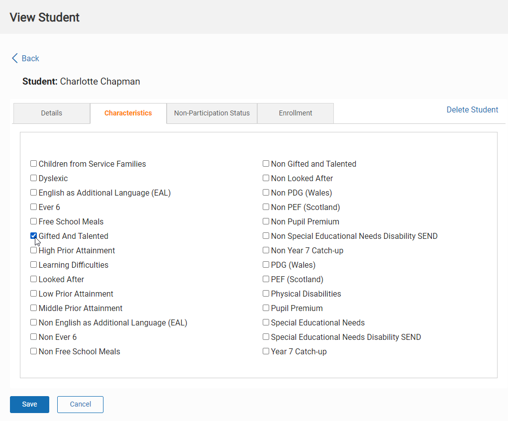Screen dimensions: 508x421
Task: Enable the PEF (Scotland) checkbox
Action: tap(266, 279)
